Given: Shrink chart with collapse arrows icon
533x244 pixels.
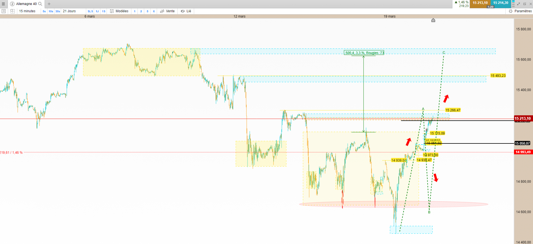Looking at the screenshot, I should 518,4.
